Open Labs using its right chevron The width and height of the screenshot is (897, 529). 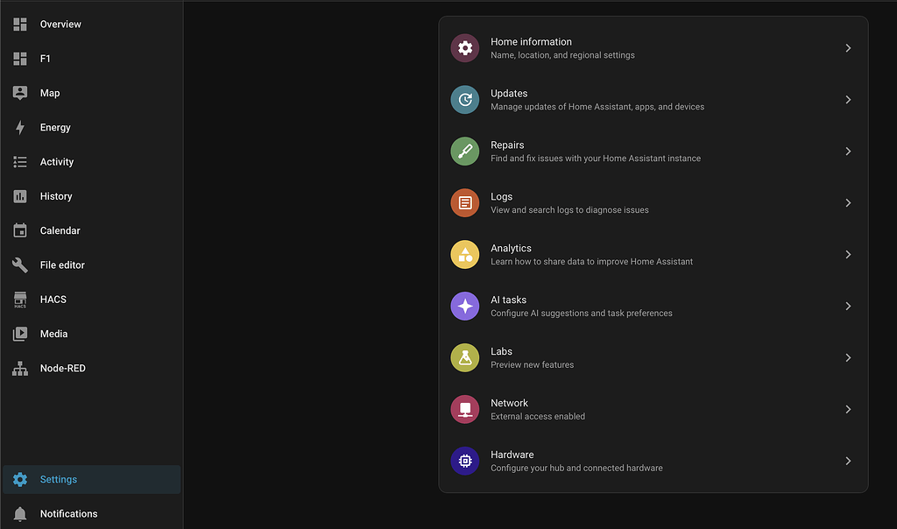(848, 357)
